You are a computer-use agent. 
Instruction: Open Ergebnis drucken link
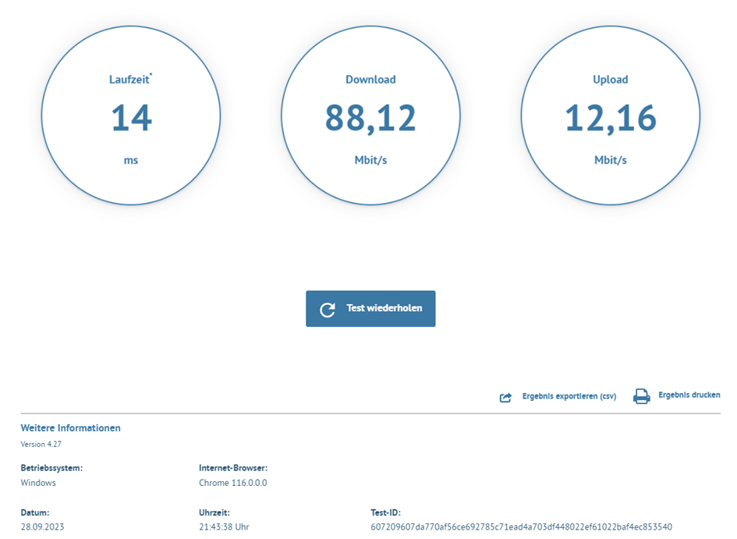pyautogui.click(x=689, y=395)
